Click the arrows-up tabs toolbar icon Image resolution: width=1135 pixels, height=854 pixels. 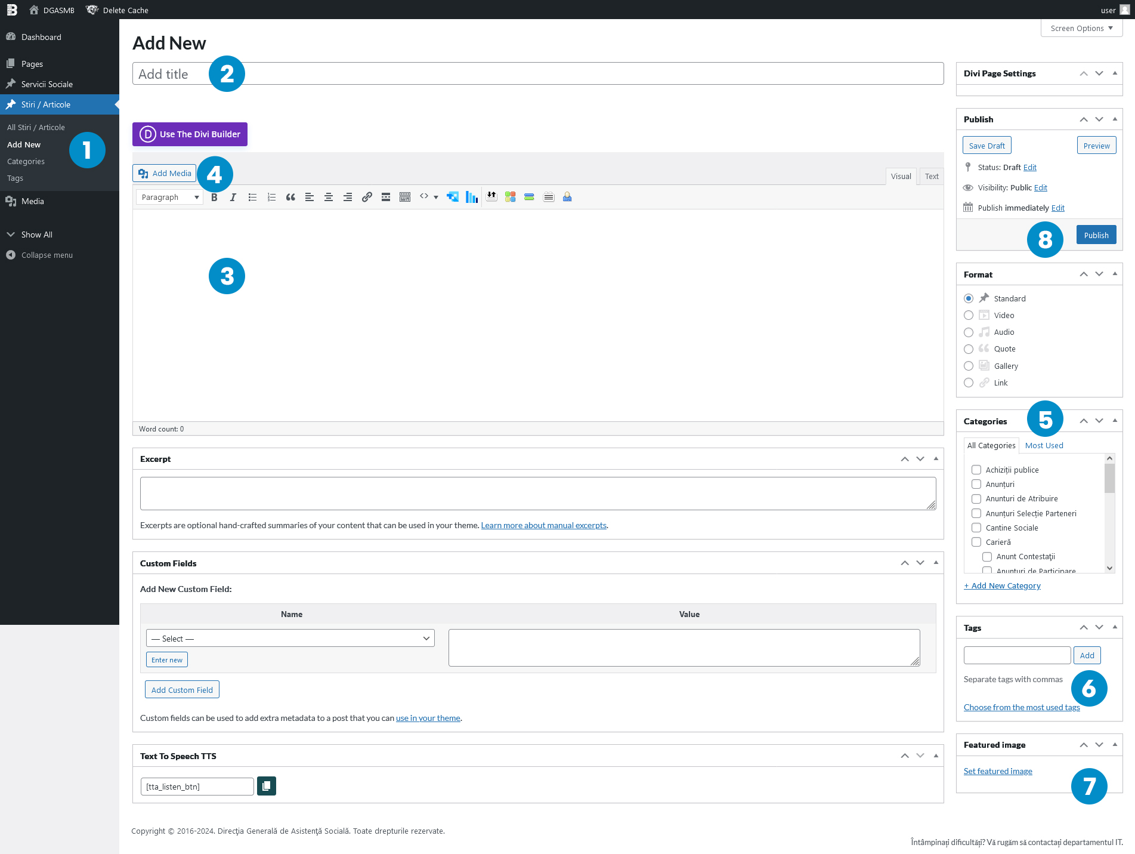(491, 196)
